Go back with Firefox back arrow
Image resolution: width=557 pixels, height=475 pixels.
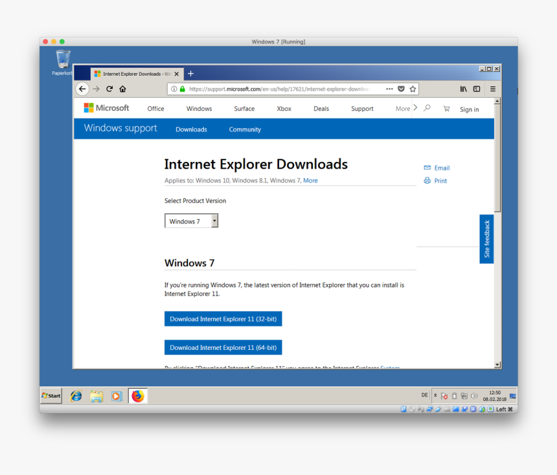tap(82, 89)
